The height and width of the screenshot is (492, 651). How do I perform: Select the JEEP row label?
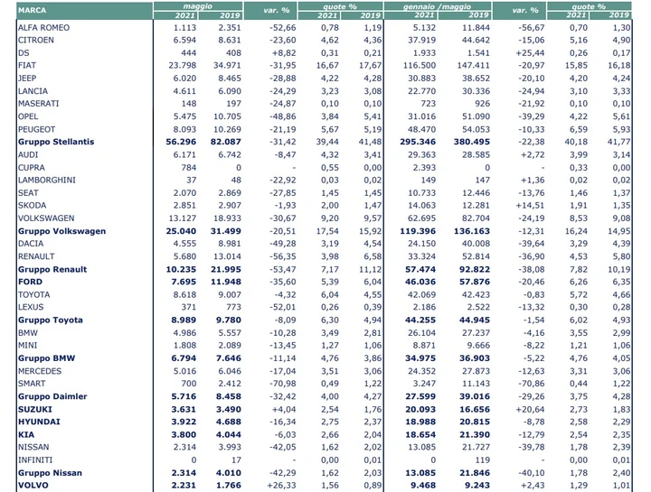[x=27, y=79]
